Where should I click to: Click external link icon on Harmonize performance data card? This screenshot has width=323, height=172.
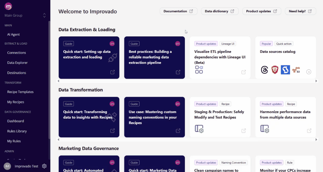[x=309, y=131]
